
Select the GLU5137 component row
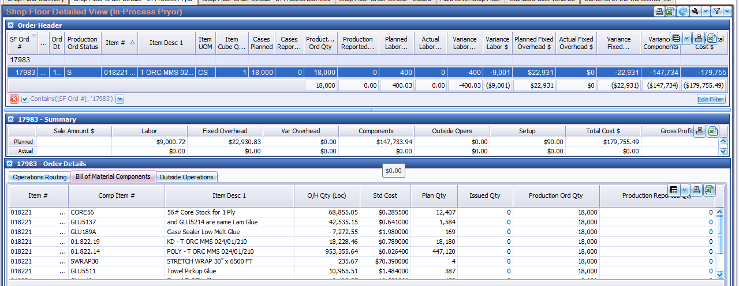362,222
